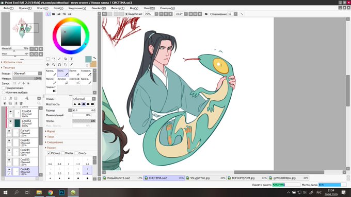Select the Text tool (T icon)
Image resolution: width=351 pixels, height=197 pixels.
(x=71, y=59)
